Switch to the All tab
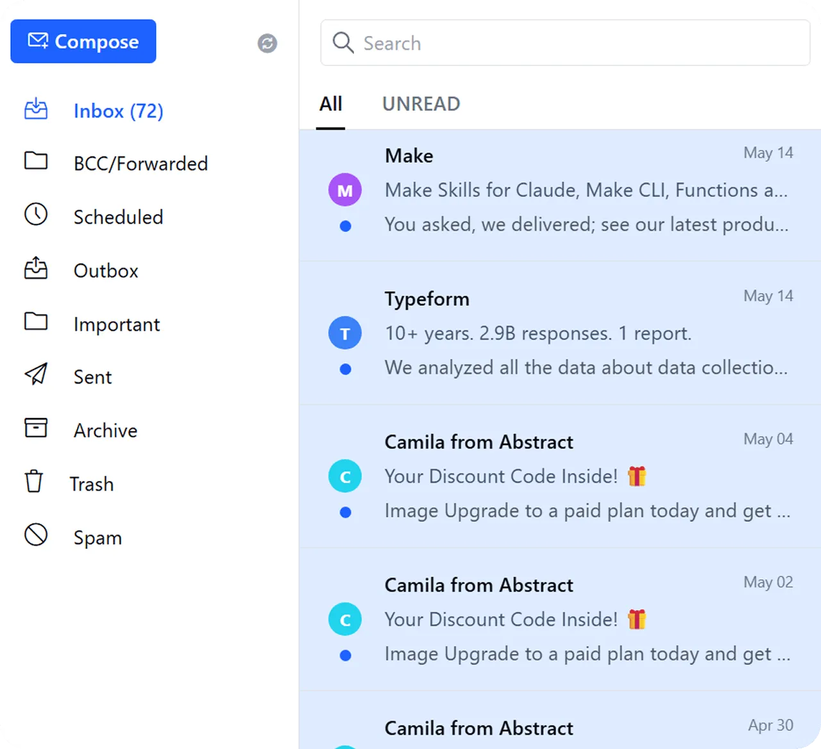The width and height of the screenshot is (821, 749). click(x=331, y=104)
